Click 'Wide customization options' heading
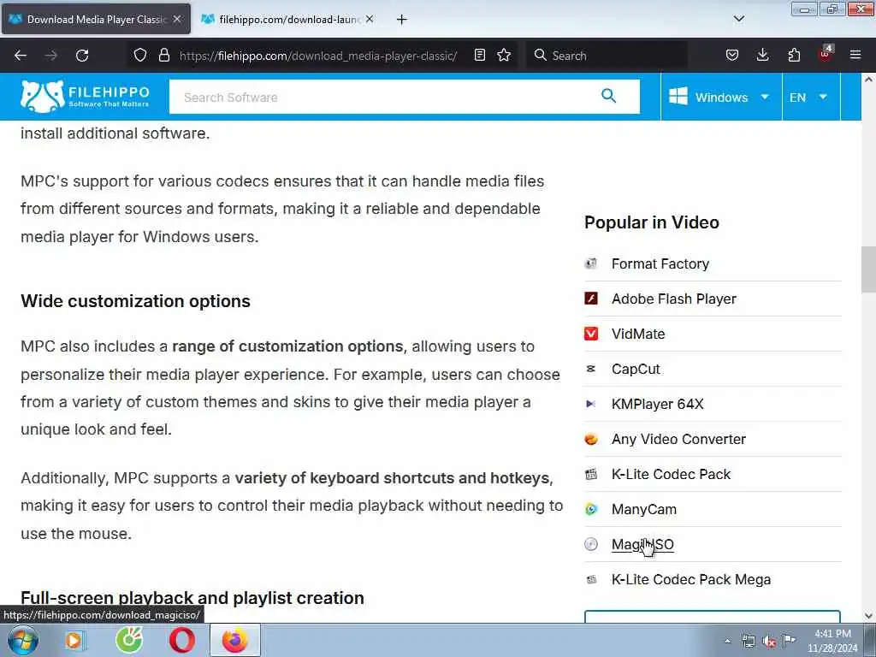Screen dimensions: 876x657 (135, 301)
